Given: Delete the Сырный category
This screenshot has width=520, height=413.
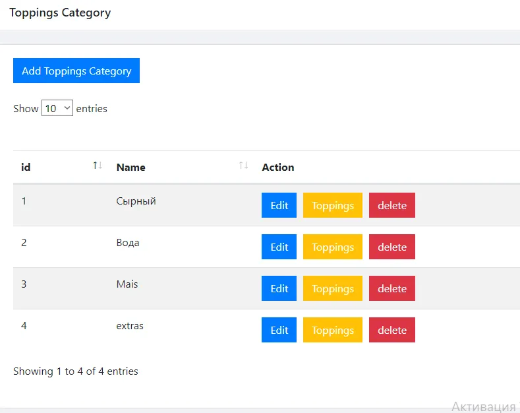Looking at the screenshot, I should (x=392, y=205).
